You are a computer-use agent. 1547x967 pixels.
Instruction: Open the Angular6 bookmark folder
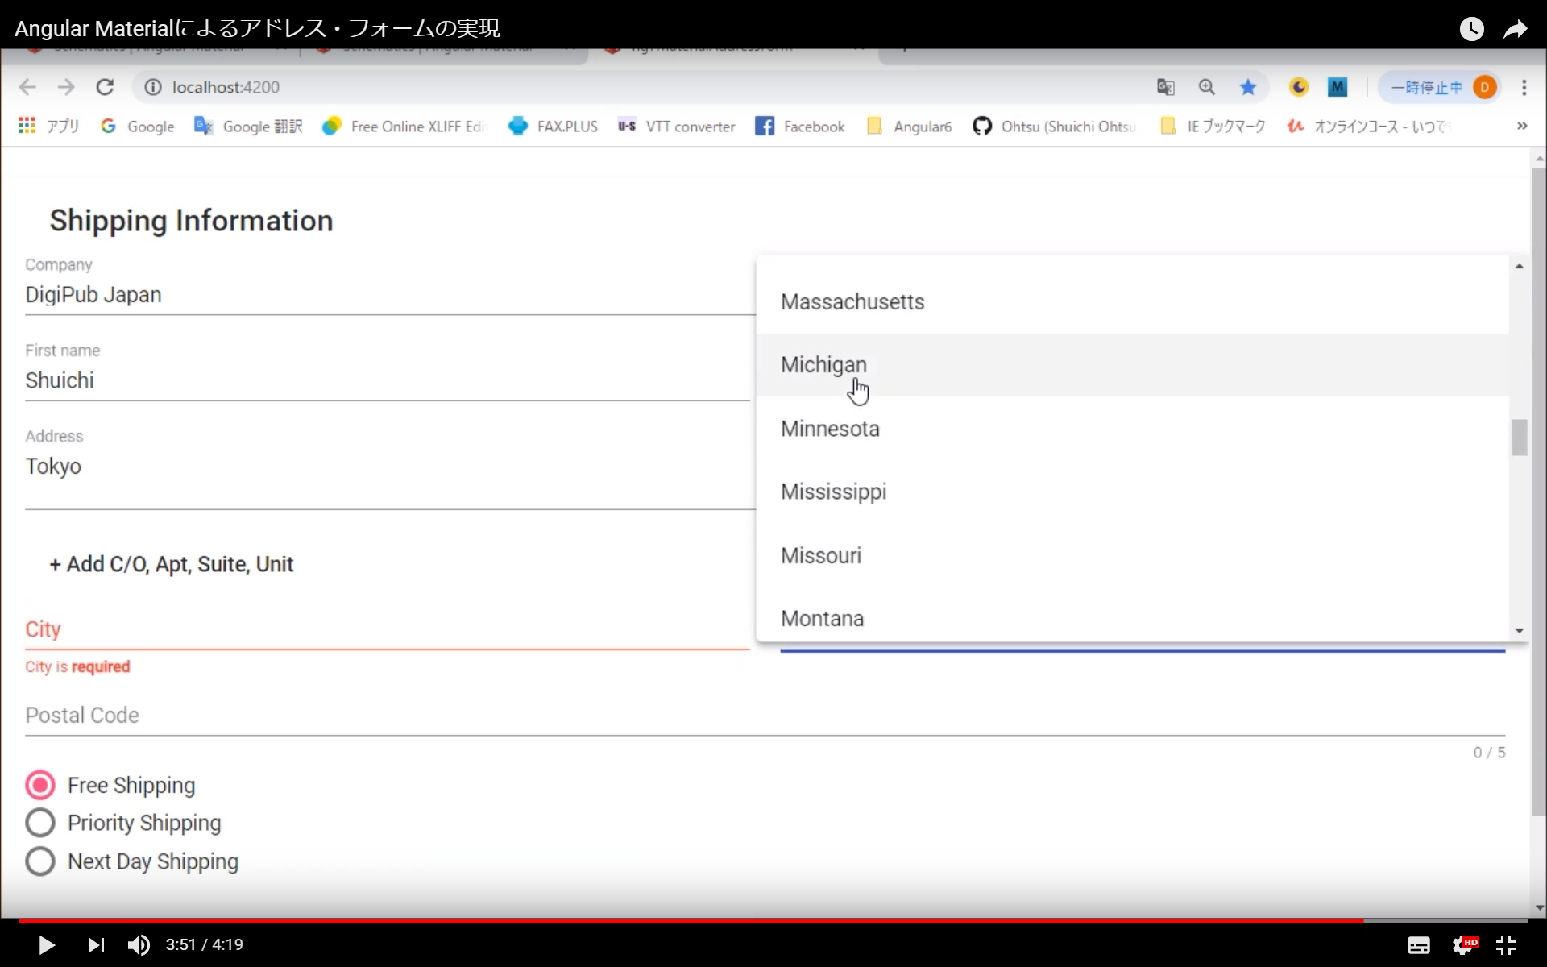click(909, 127)
